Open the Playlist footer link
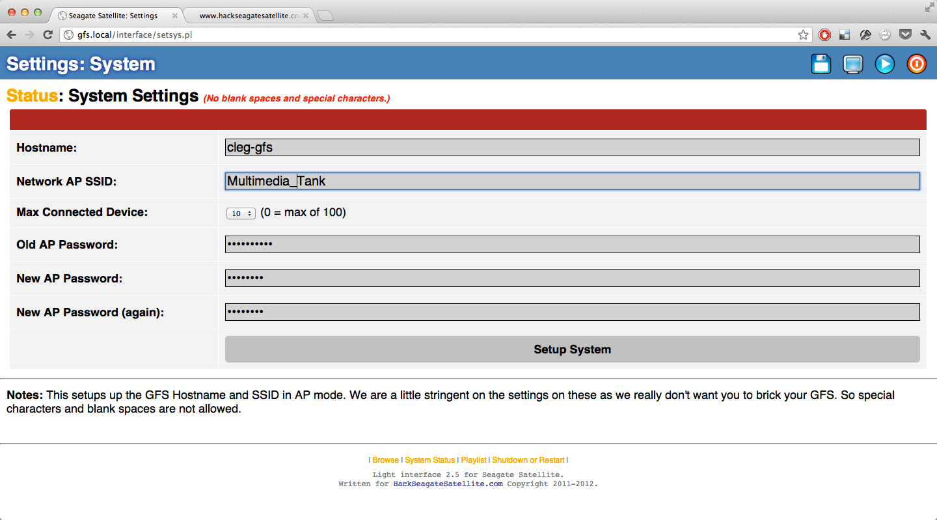The height and width of the screenshot is (520, 937). click(x=474, y=460)
